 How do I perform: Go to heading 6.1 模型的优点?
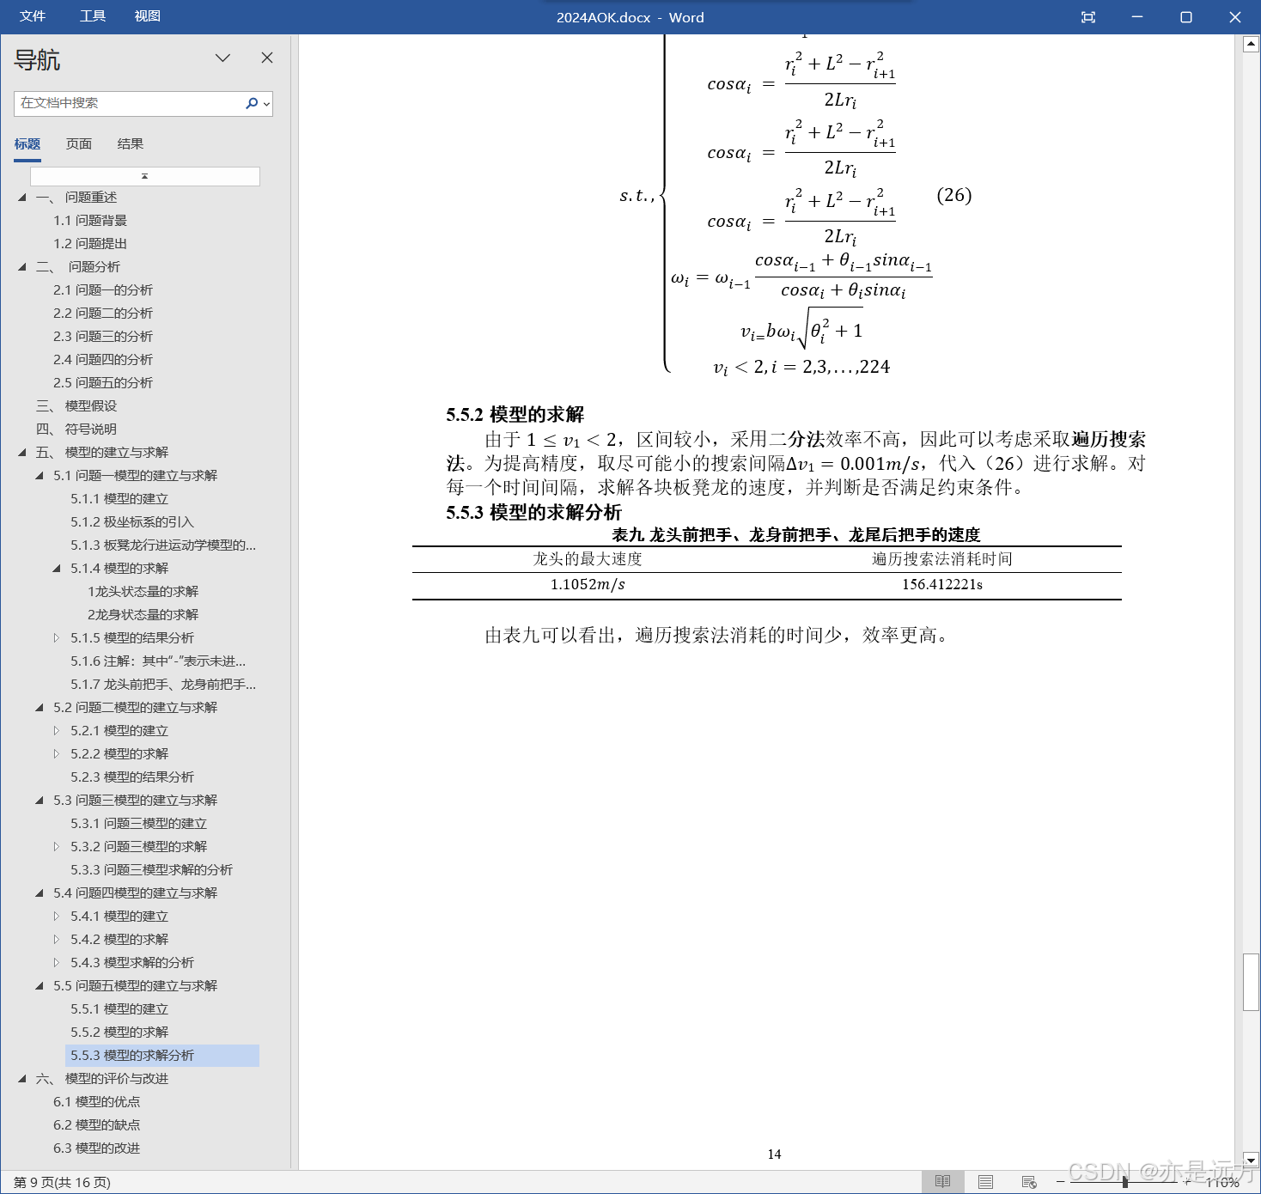click(96, 1102)
